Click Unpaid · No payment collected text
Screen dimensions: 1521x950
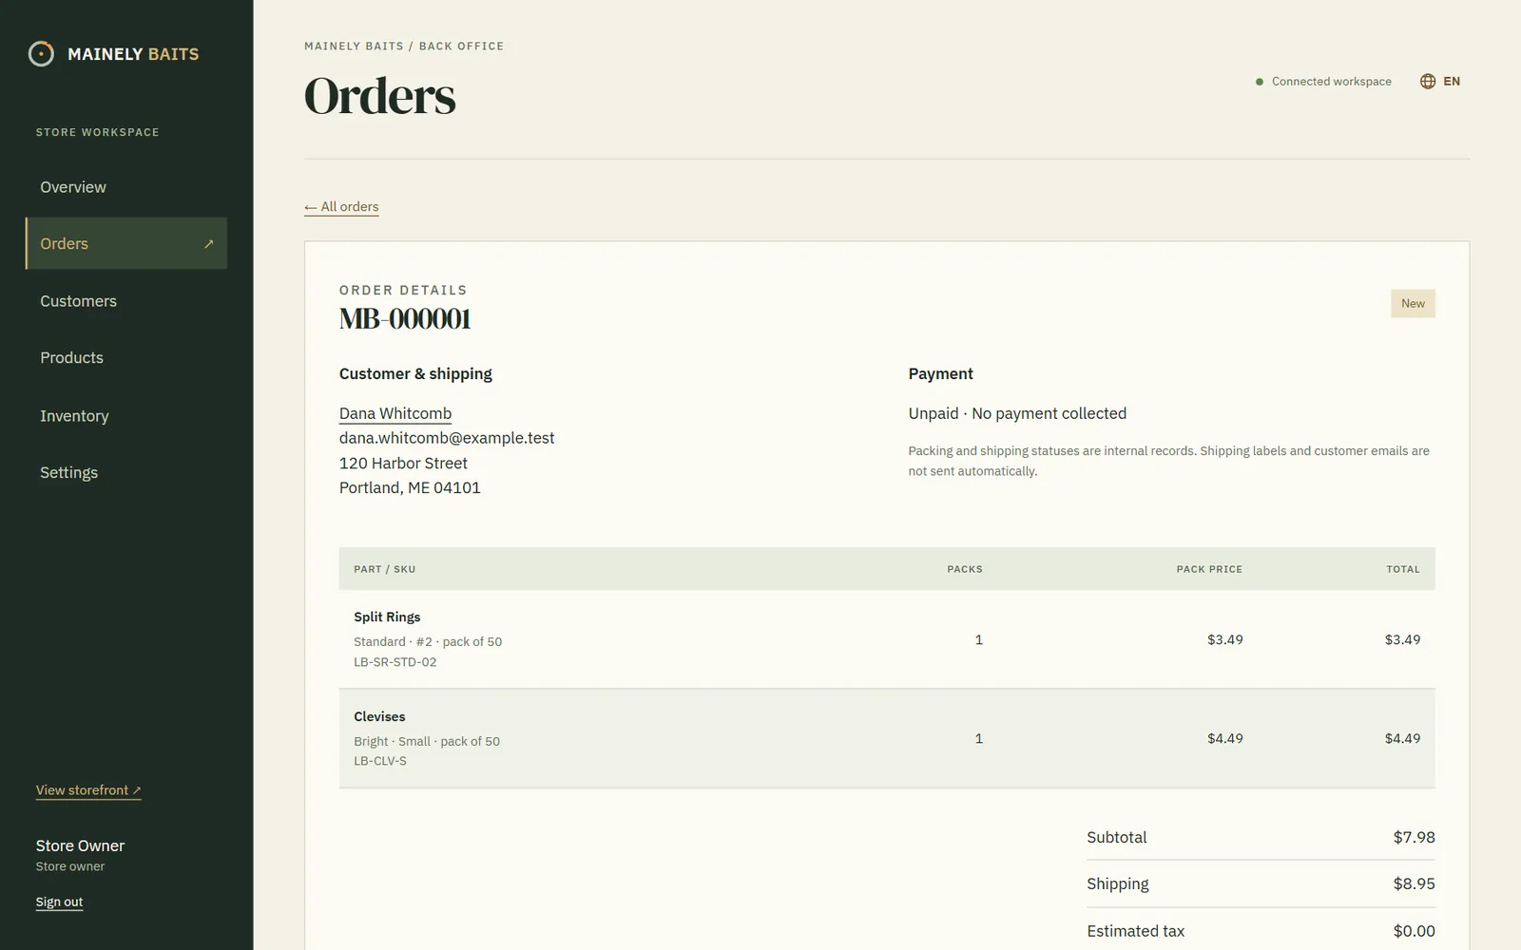click(x=1017, y=413)
